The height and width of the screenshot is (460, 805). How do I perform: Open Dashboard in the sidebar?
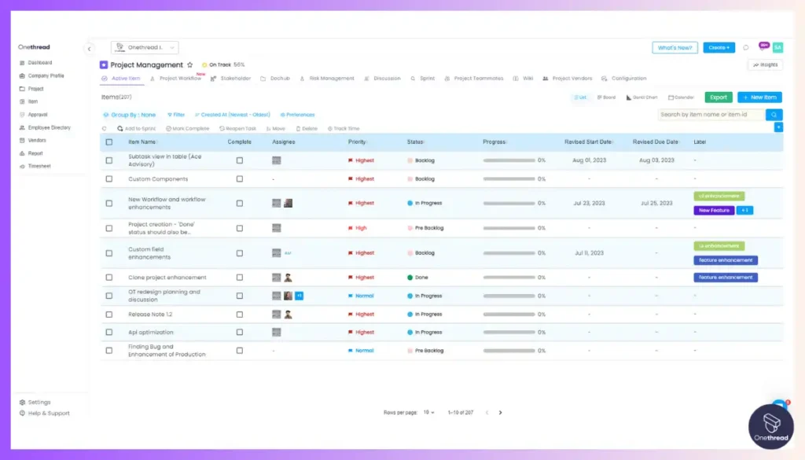35,63
